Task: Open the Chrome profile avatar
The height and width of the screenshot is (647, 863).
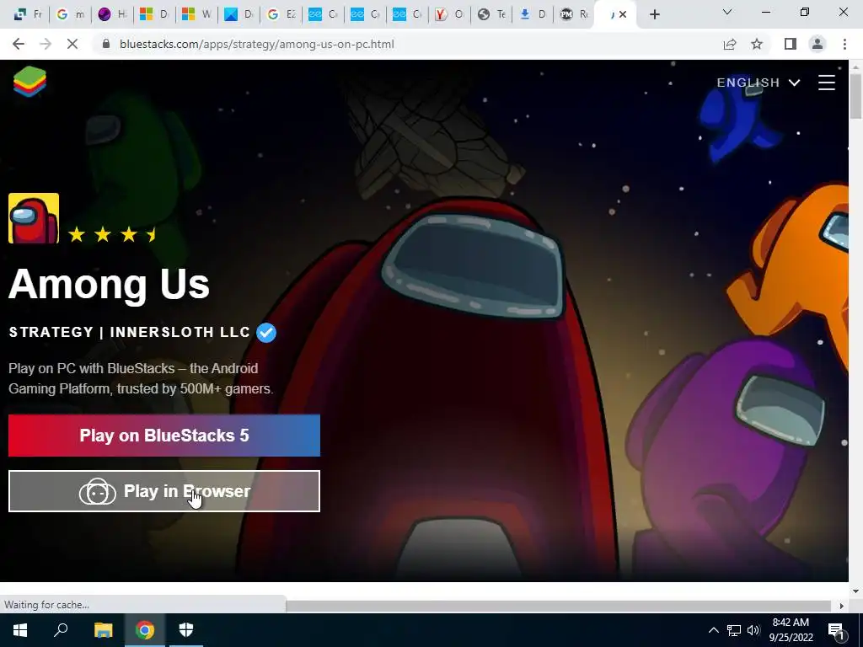Action: pos(817,44)
